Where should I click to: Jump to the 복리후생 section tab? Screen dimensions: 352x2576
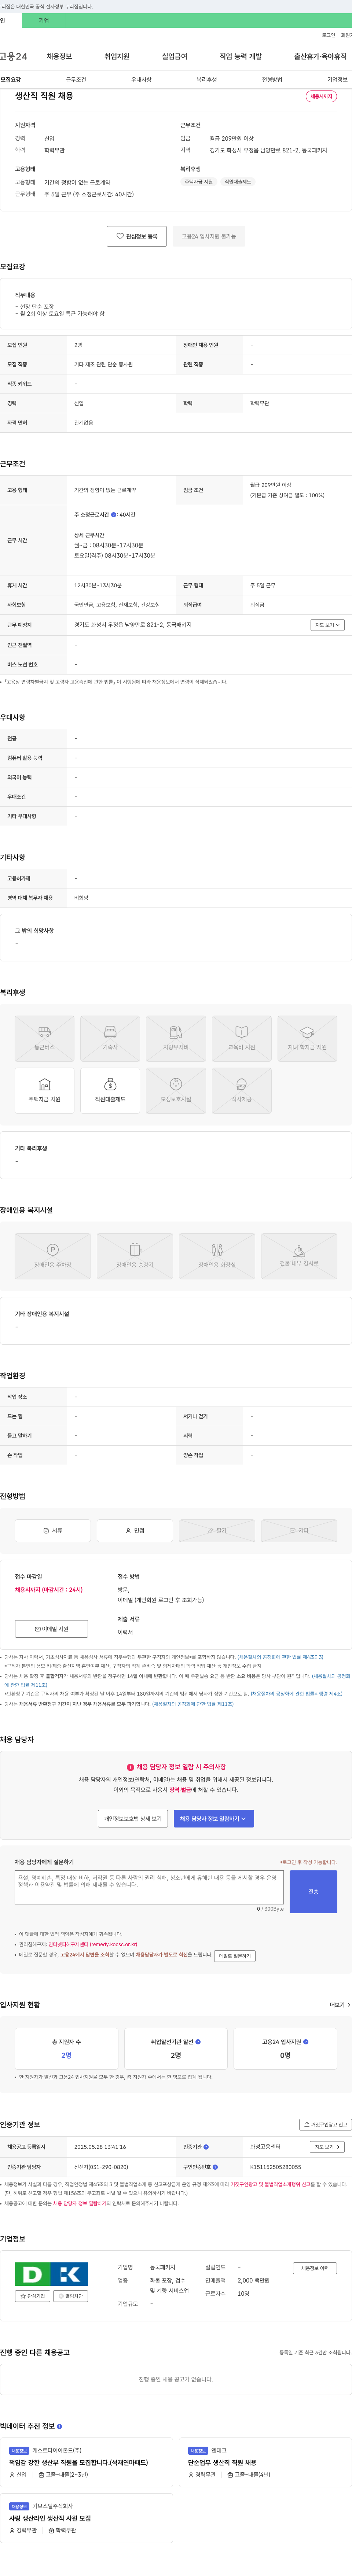coord(207,79)
